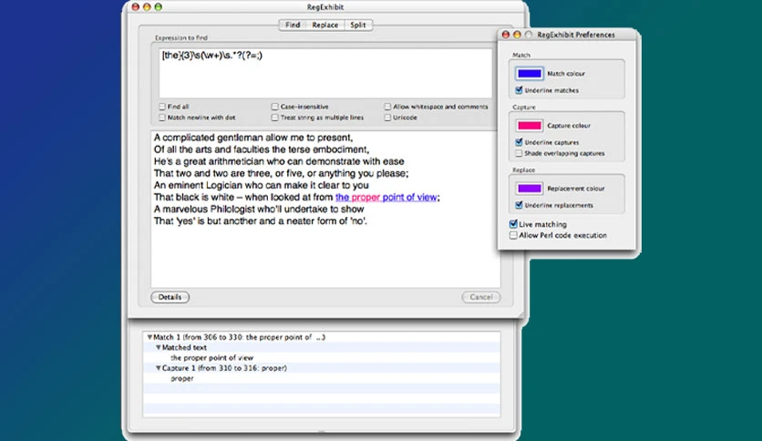The width and height of the screenshot is (762, 441).
Task: Enable Match newline with dot
Action: click(x=162, y=118)
